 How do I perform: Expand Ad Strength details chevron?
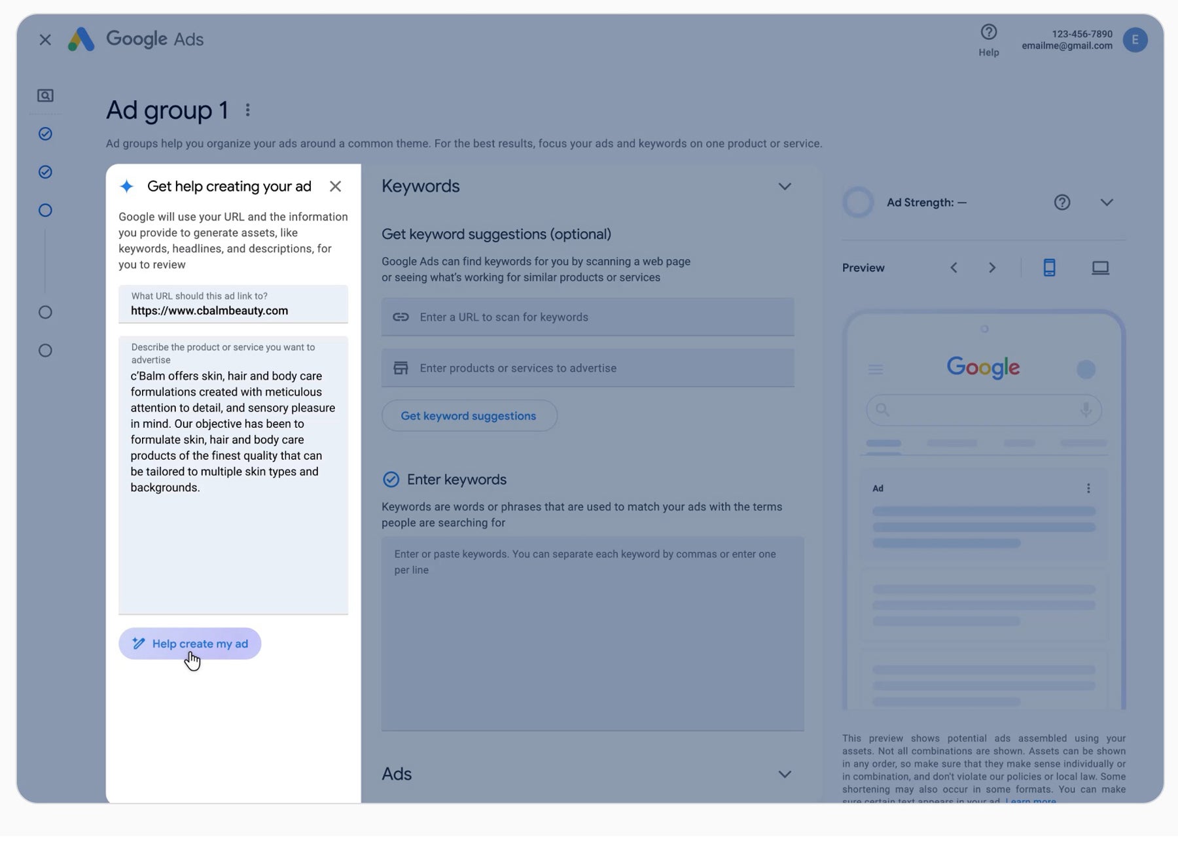point(1106,203)
